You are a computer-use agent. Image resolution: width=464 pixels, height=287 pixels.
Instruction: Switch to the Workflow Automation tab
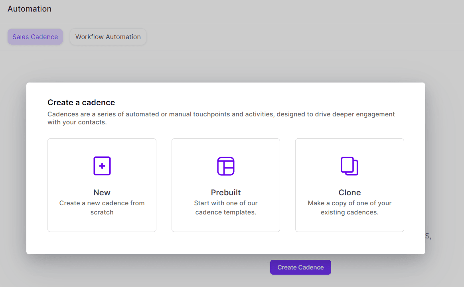[108, 37]
